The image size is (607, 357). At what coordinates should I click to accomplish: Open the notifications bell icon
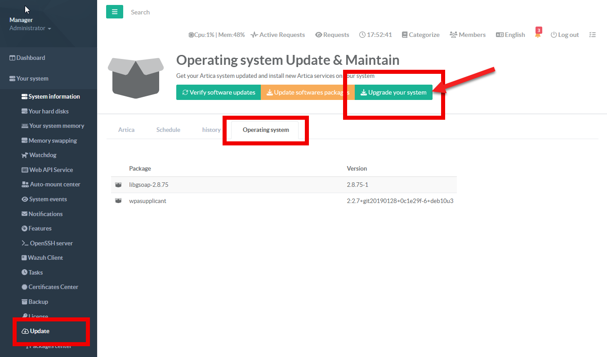point(537,35)
